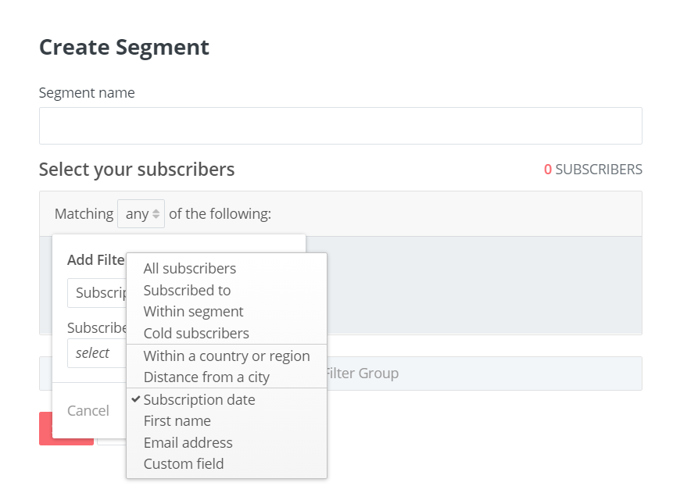This screenshot has height=504, width=680.
Task: Click the 'Segment name' label
Action: pos(87,93)
